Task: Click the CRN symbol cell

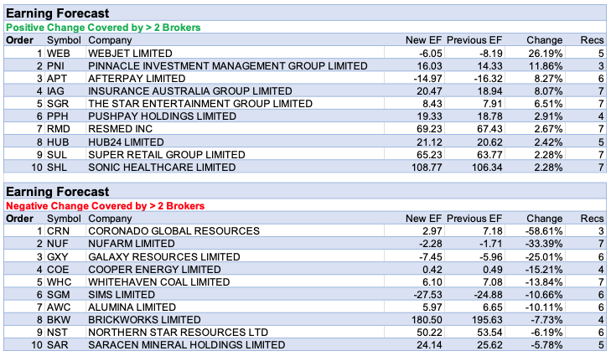Action: tap(58, 230)
